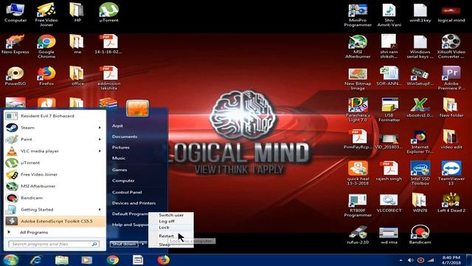Open Intel SSD Toolbox desktop shortcut
The image size is (472, 266).
[420, 173]
